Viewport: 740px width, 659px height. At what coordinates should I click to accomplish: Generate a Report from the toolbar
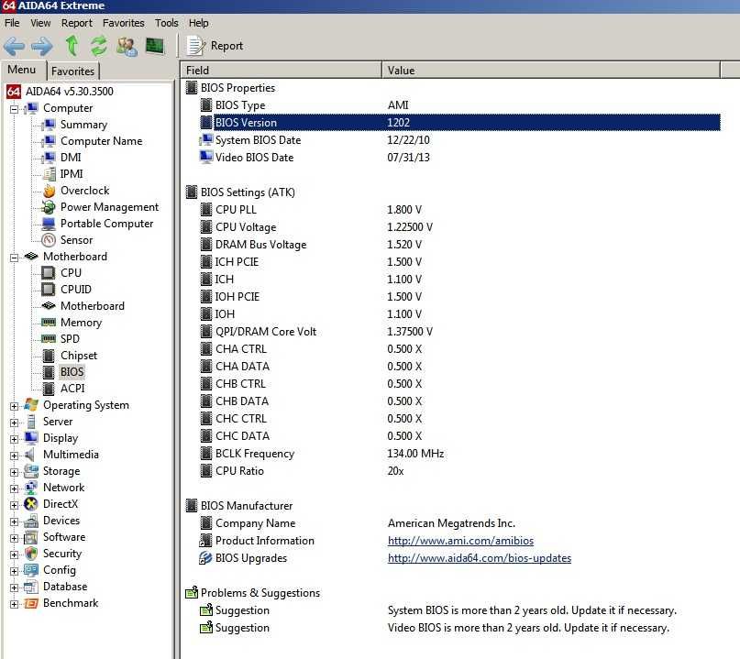[215, 46]
